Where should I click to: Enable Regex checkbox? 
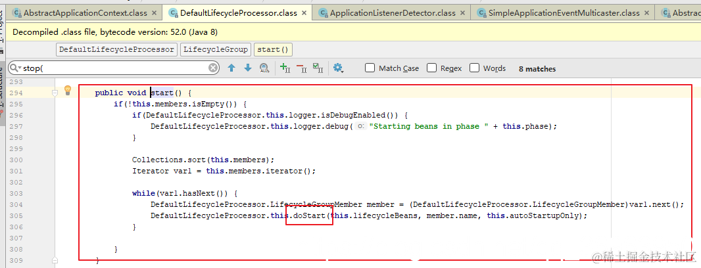(x=431, y=68)
